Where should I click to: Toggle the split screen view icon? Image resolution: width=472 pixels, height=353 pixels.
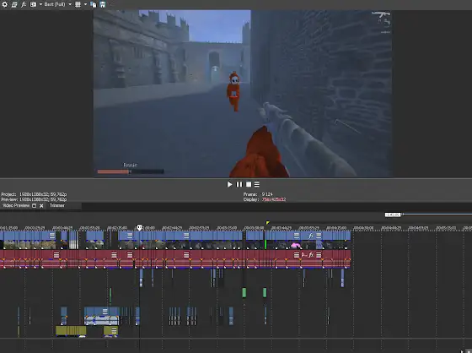click(33, 4)
